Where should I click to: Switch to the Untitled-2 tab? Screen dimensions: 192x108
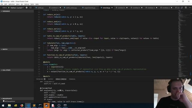pyautogui.click(x=166, y=8)
